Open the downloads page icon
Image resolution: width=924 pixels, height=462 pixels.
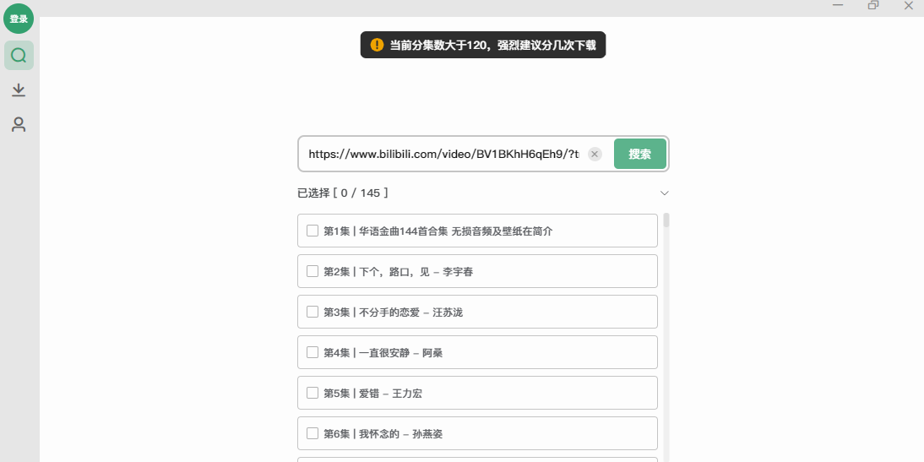19,90
